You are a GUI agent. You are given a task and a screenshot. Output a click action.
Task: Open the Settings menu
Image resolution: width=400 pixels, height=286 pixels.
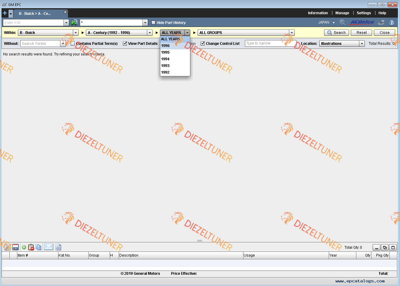click(364, 13)
